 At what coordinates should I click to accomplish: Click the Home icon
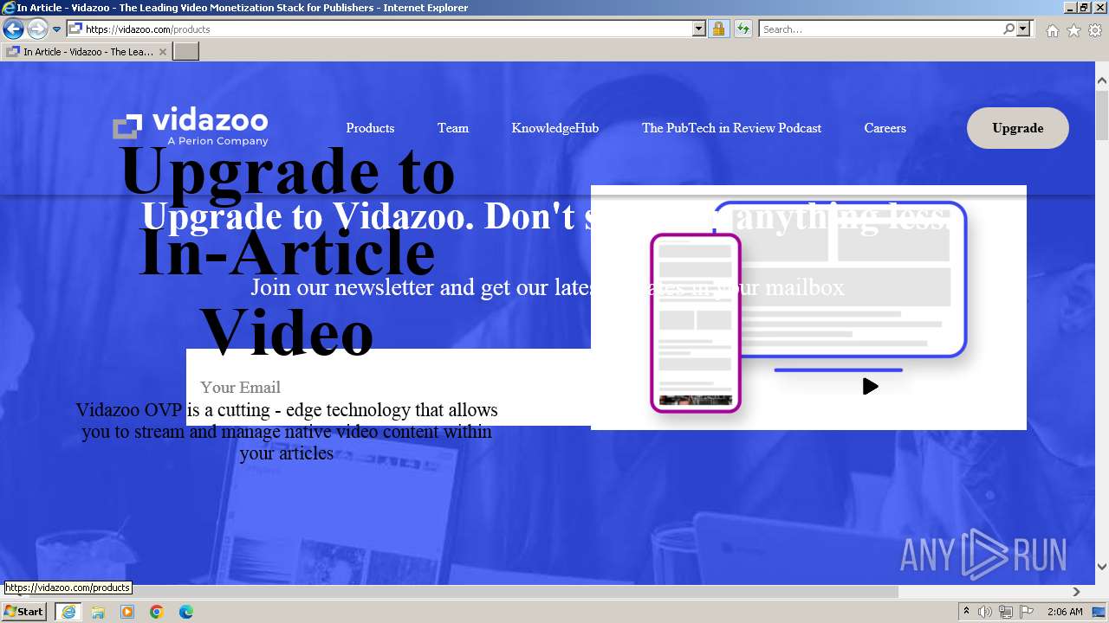click(x=1052, y=30)
